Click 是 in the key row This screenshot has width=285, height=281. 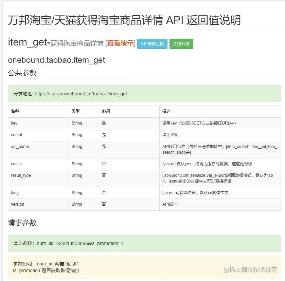pyautogui.click(x=104, y=123)
